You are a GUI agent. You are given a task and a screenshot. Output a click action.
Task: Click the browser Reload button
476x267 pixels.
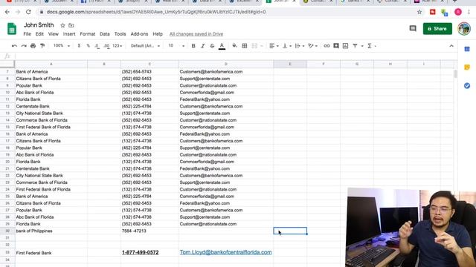pos(28,12)
